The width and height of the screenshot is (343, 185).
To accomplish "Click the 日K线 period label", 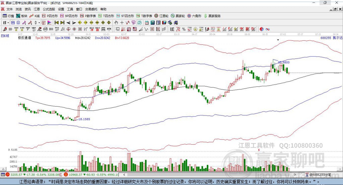I will tap(5, 36).
